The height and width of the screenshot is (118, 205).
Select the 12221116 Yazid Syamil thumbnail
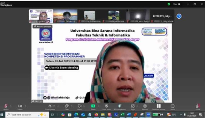click(138, 16)
